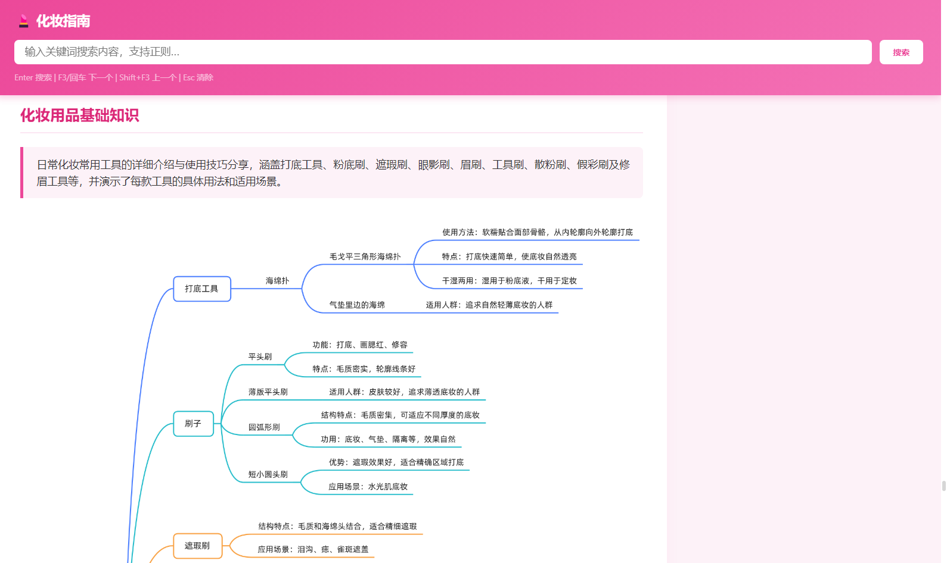Click the page scrollbar thumb on right edge
This screenshot has width=947, height=563.
click(943, 486)
